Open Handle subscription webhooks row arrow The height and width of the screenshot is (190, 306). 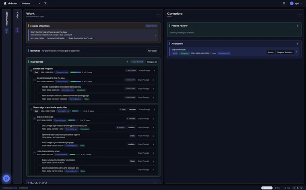click(x=153, y=89)
